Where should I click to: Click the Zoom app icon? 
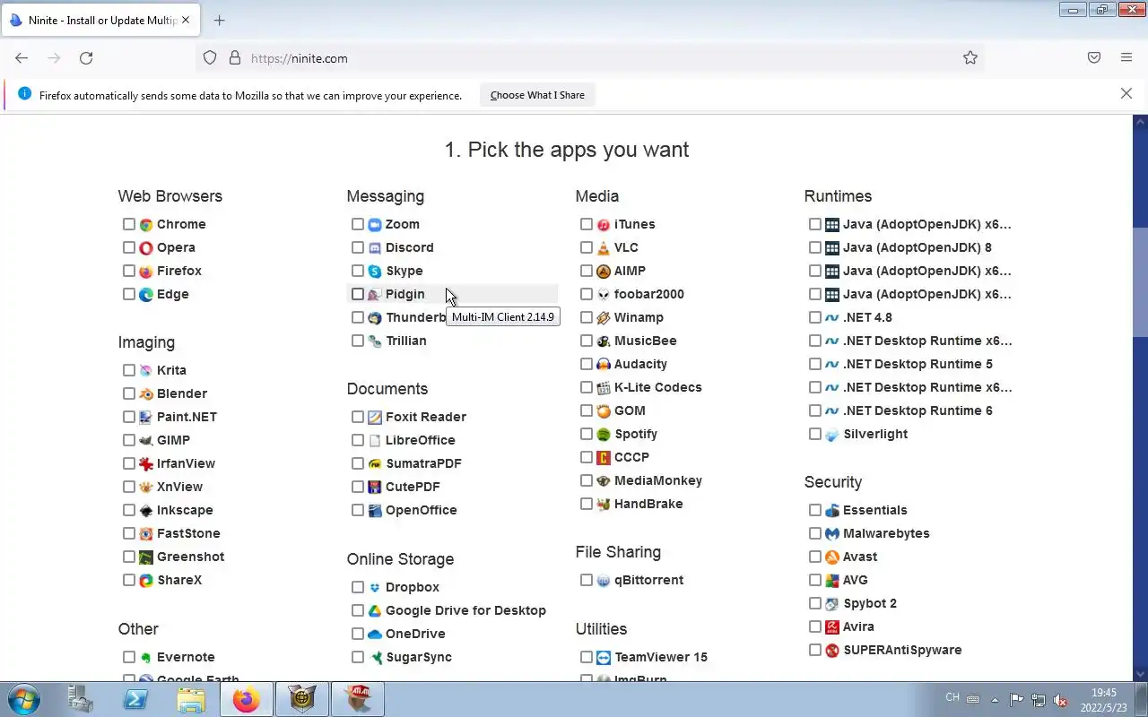[375, 224]
